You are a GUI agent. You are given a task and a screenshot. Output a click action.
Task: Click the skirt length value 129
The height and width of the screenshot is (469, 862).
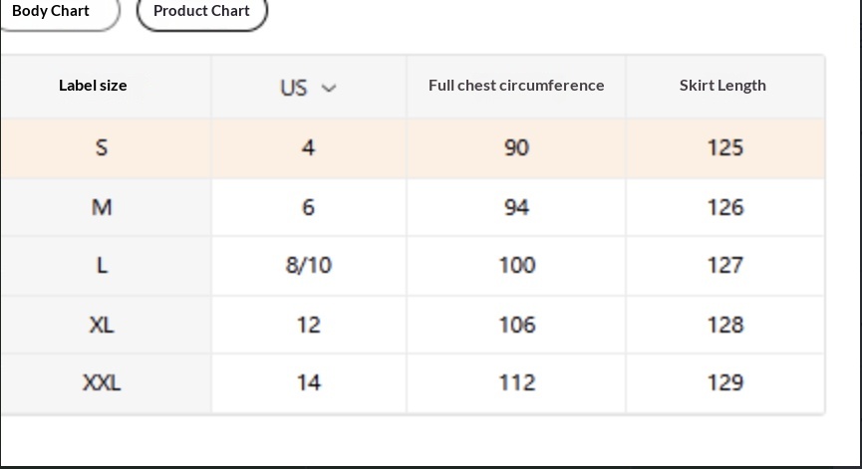[724, 382]
